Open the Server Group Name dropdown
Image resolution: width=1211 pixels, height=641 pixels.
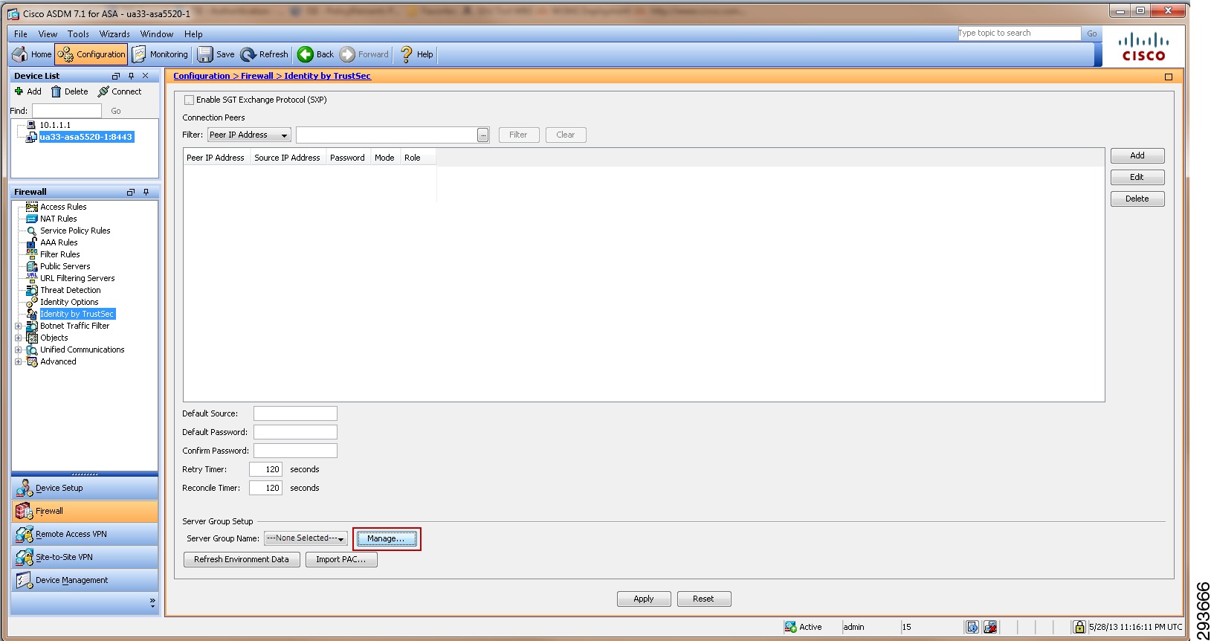pyautogui.click(x=306, y=538)
